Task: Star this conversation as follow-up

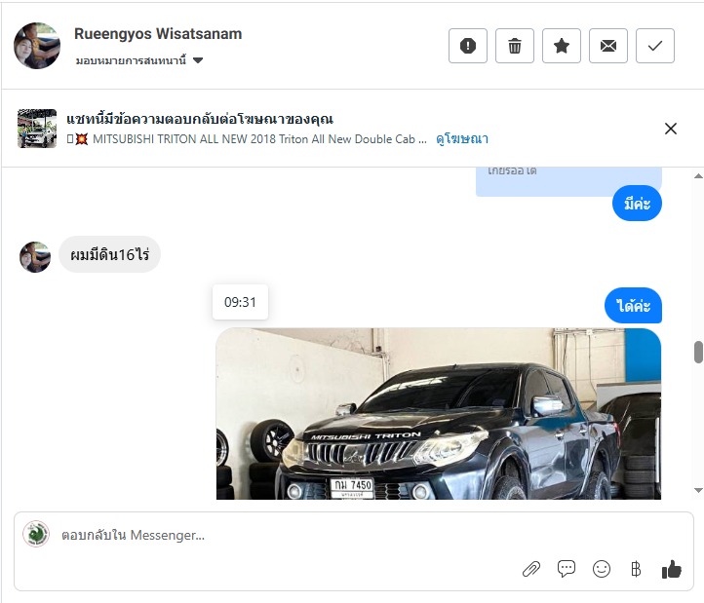Action: (x=562, y=46)
